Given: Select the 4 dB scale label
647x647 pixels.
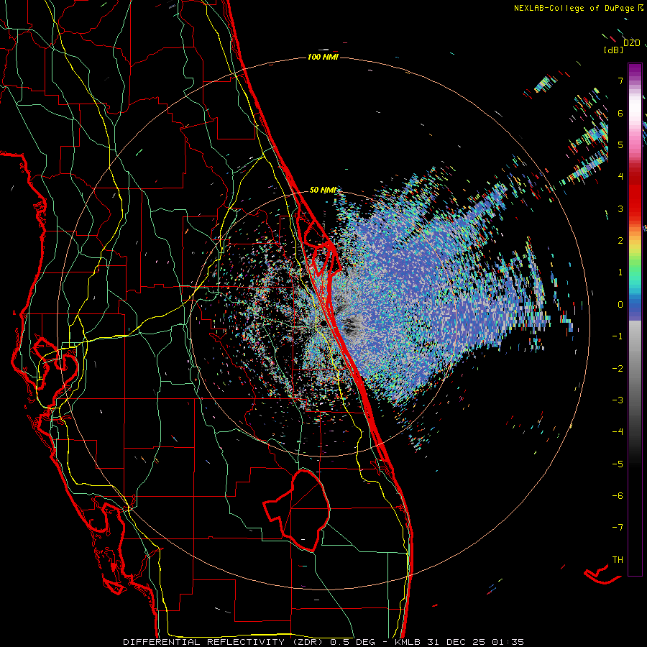Looking at the screenshot, I should click(x=620, y=177).
